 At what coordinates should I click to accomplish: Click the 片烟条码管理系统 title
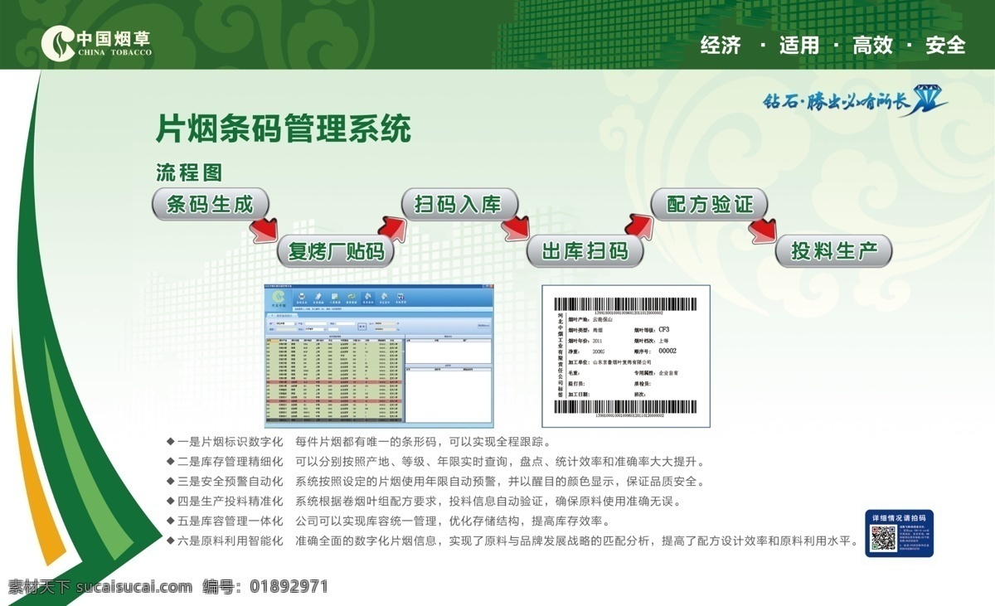tap(284, 129)
